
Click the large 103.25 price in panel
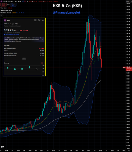click(9, 30)
